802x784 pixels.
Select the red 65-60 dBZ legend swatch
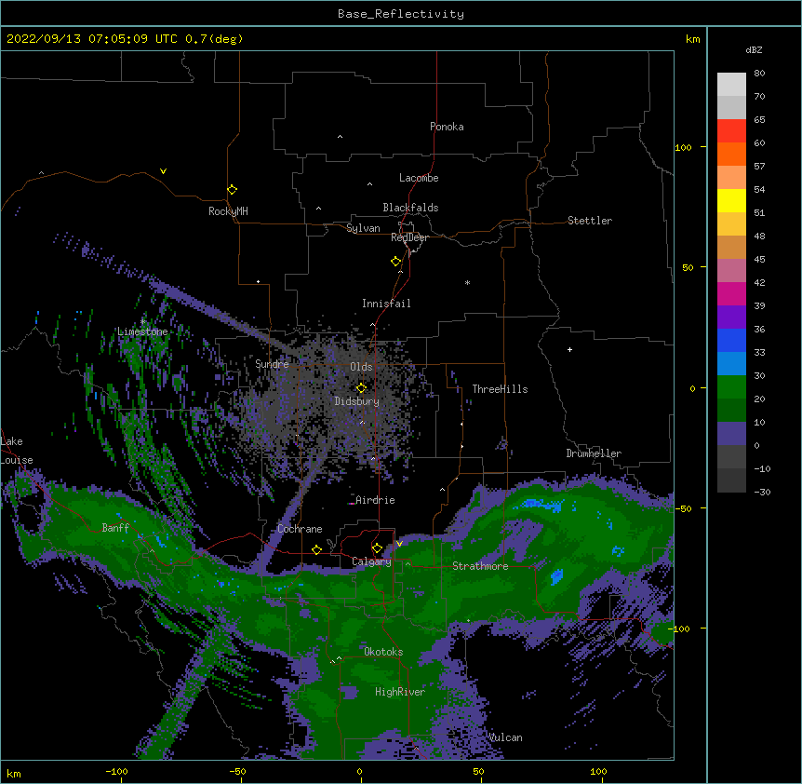[x=731, y=131]
